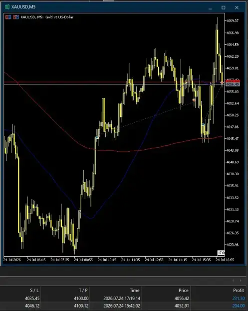Click time axis label 24 Jul 16:55
The width and height of the screenshot is (248, 311).
pos(225,260)
